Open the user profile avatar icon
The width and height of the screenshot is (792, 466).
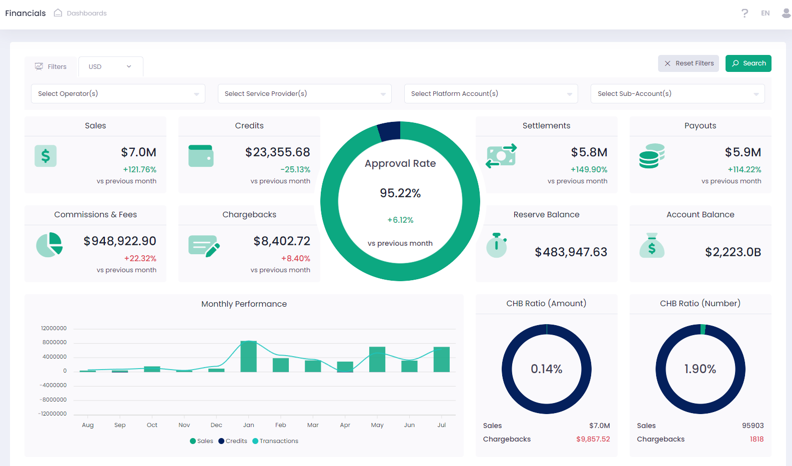click(786, 13)
